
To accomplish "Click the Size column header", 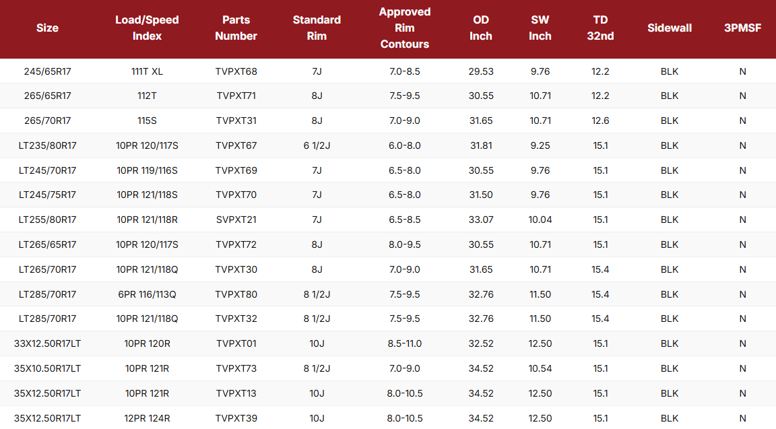I will 47,28.
